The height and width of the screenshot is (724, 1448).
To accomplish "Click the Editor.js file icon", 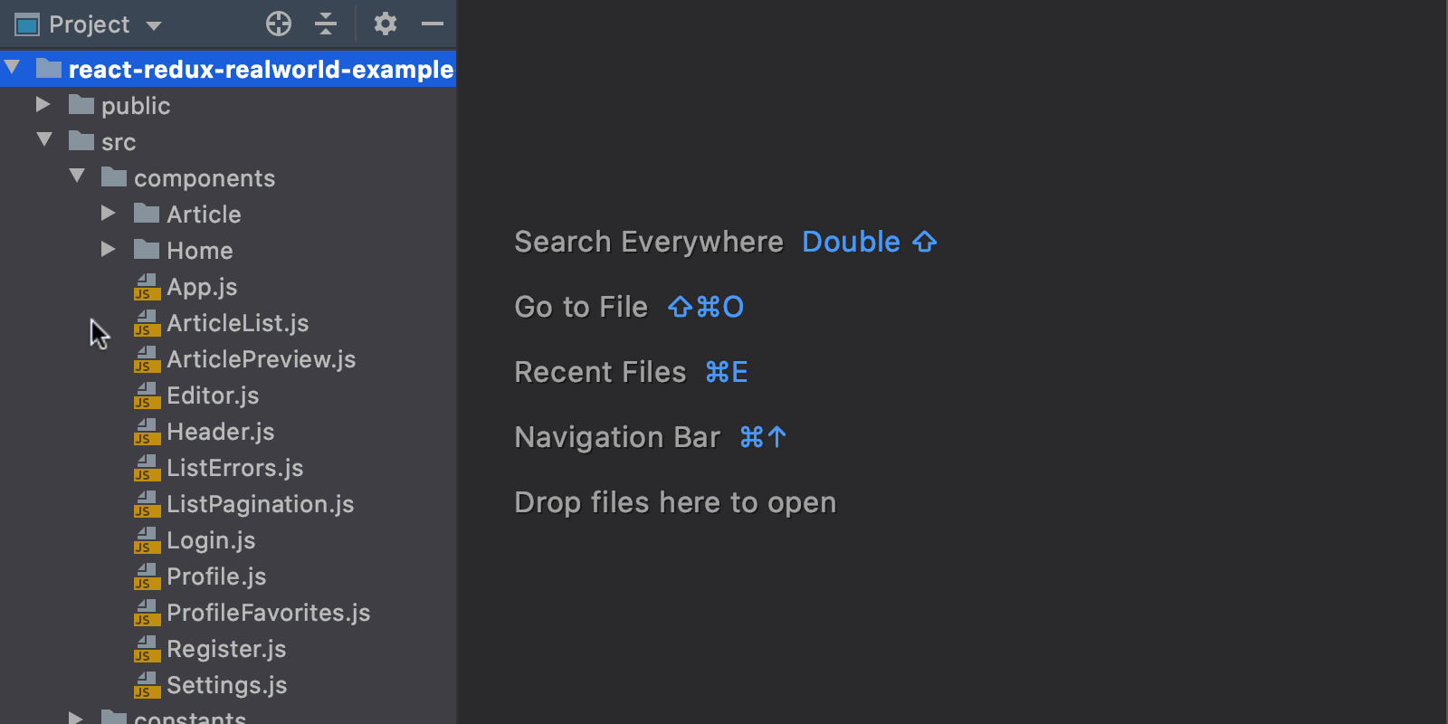I will 147,395.
